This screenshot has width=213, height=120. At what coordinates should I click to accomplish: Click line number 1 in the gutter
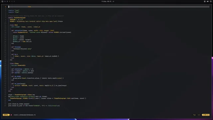coord(6,7)
